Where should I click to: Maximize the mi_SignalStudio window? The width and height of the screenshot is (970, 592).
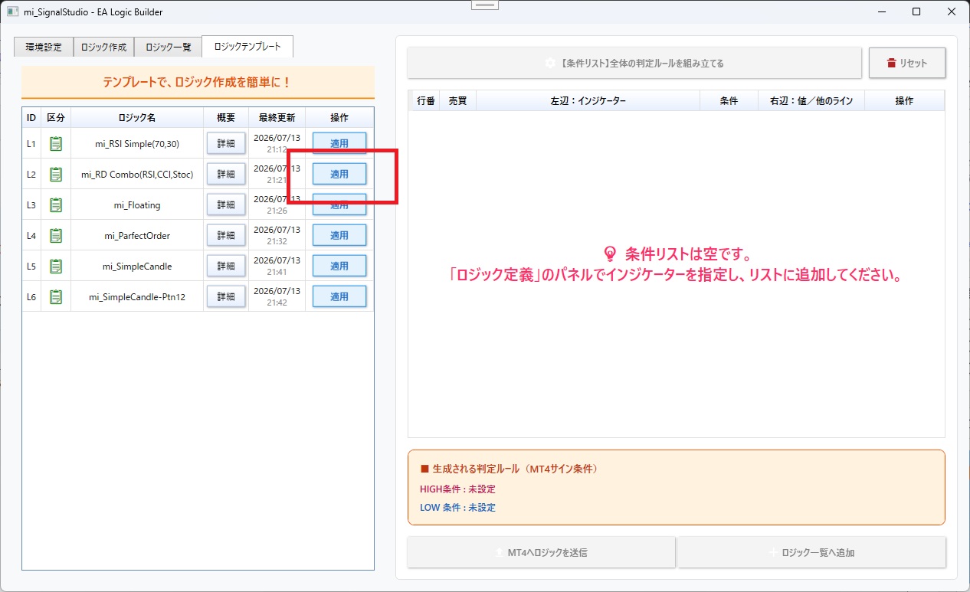tap(916, 11)
